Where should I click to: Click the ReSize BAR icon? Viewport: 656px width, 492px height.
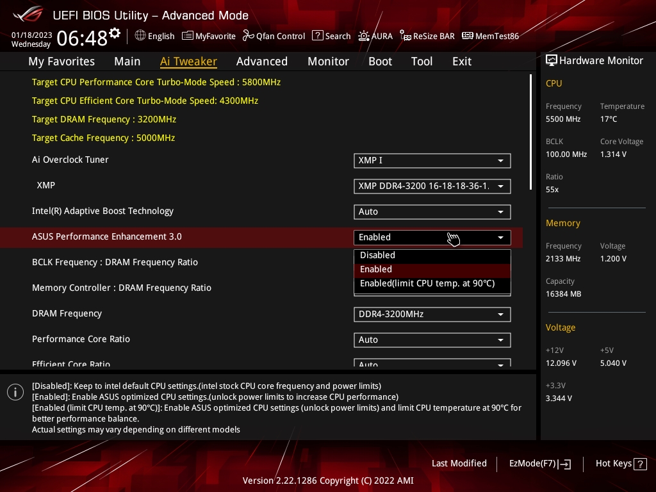pos(405,36)
